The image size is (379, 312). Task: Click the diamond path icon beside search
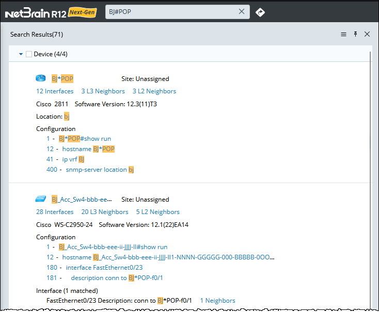point(260,12)
